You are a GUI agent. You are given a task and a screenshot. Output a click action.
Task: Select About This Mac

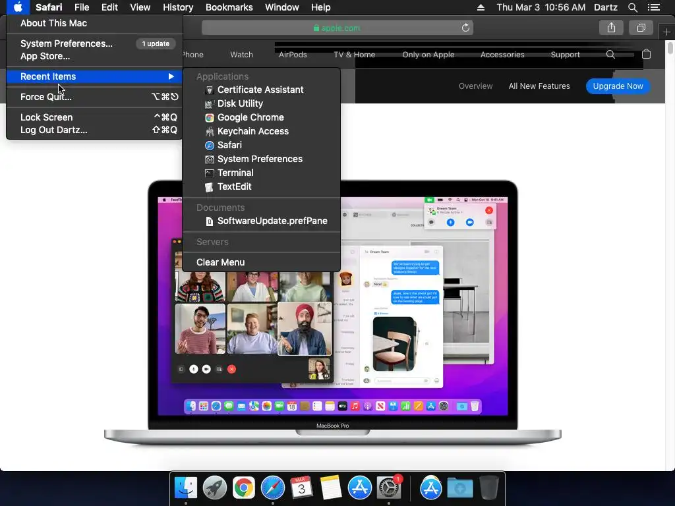point(94,23)
